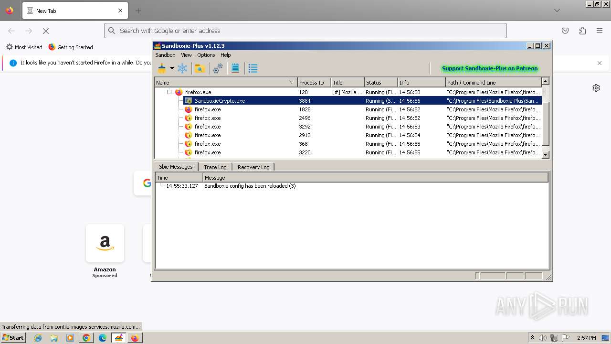
Task: Open the list all tabs chevron
Action: click(557, 11)
